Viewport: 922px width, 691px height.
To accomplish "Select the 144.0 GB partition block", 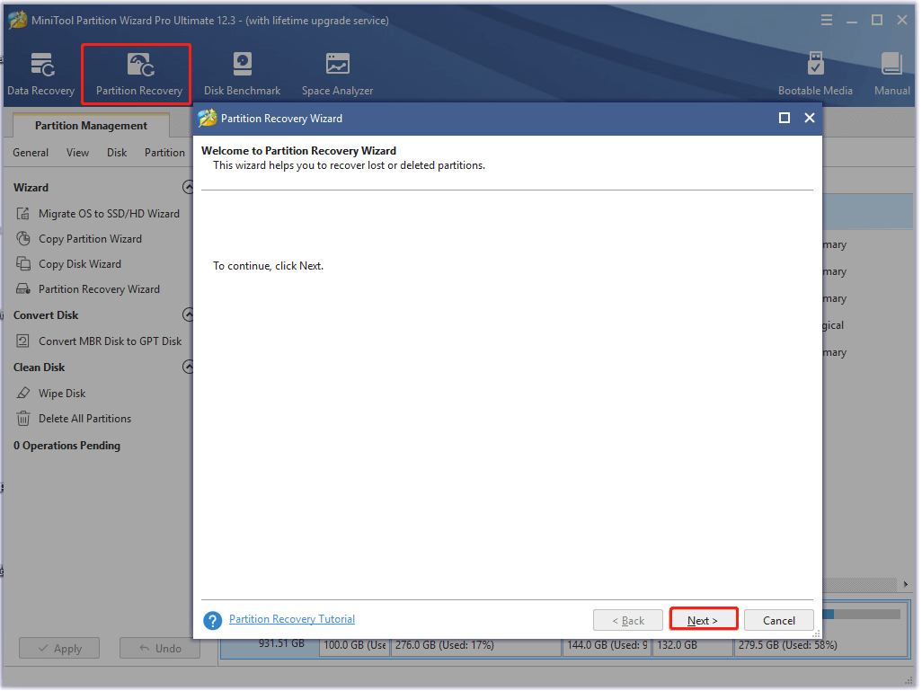I will tap(607, 646).
